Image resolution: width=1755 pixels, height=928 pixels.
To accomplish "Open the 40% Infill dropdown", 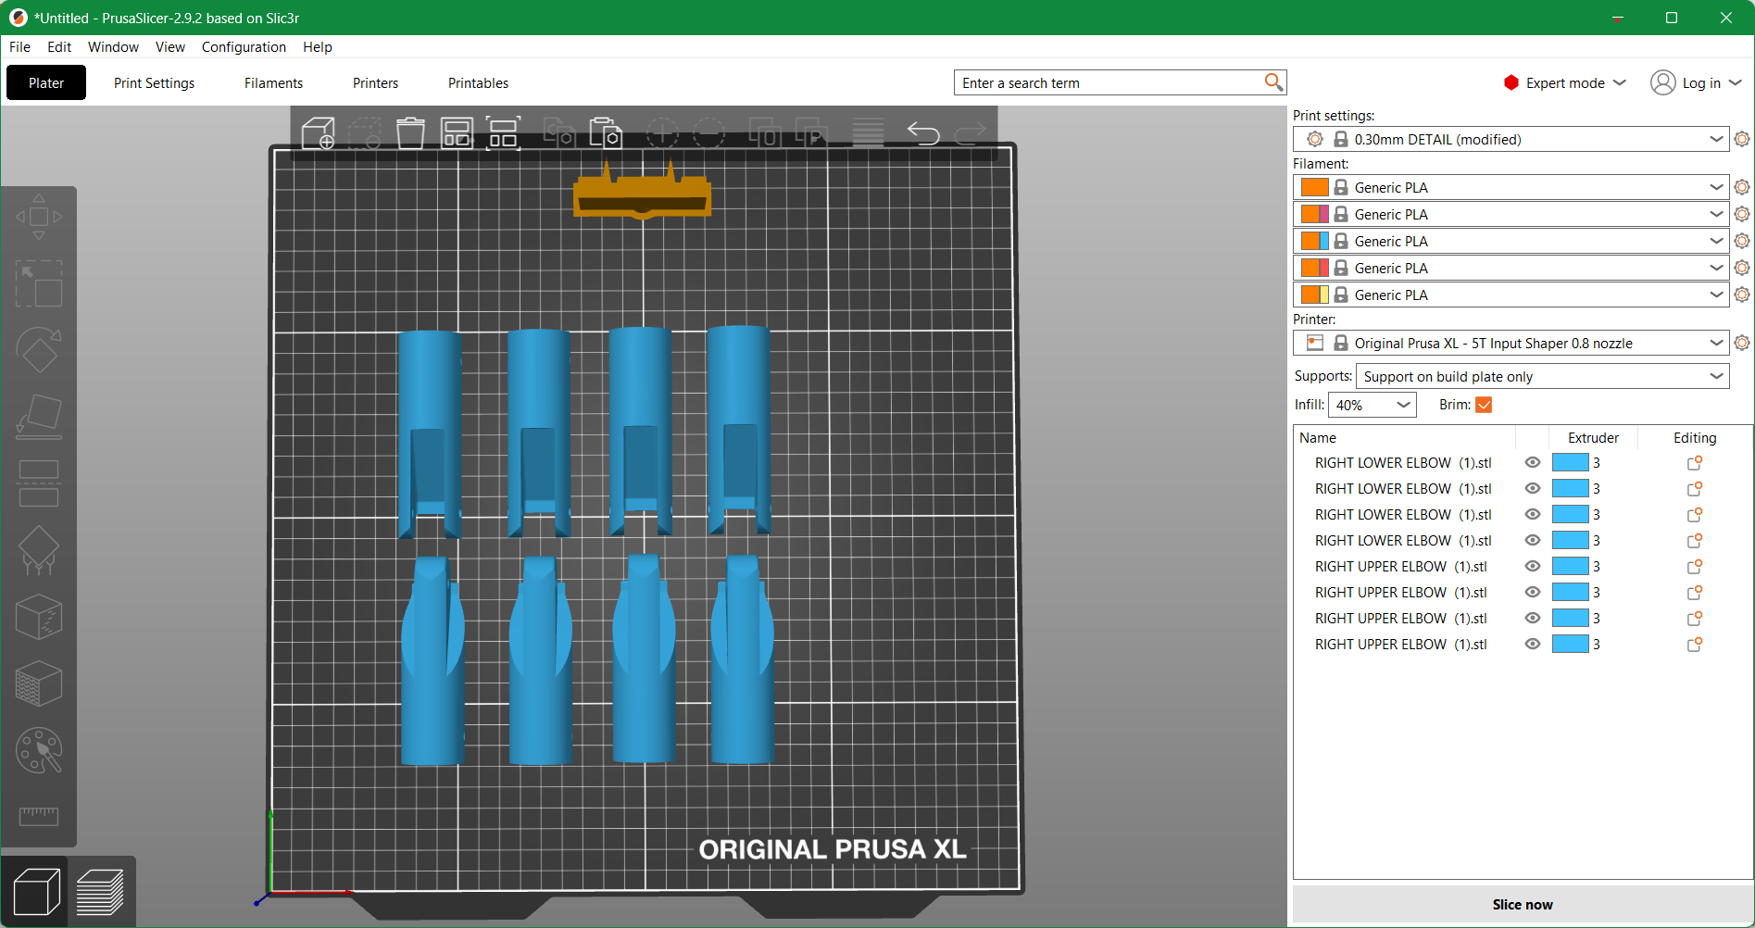I will point(1372,405).
